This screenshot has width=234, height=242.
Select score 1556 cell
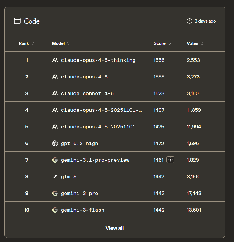tap(159, 60)
